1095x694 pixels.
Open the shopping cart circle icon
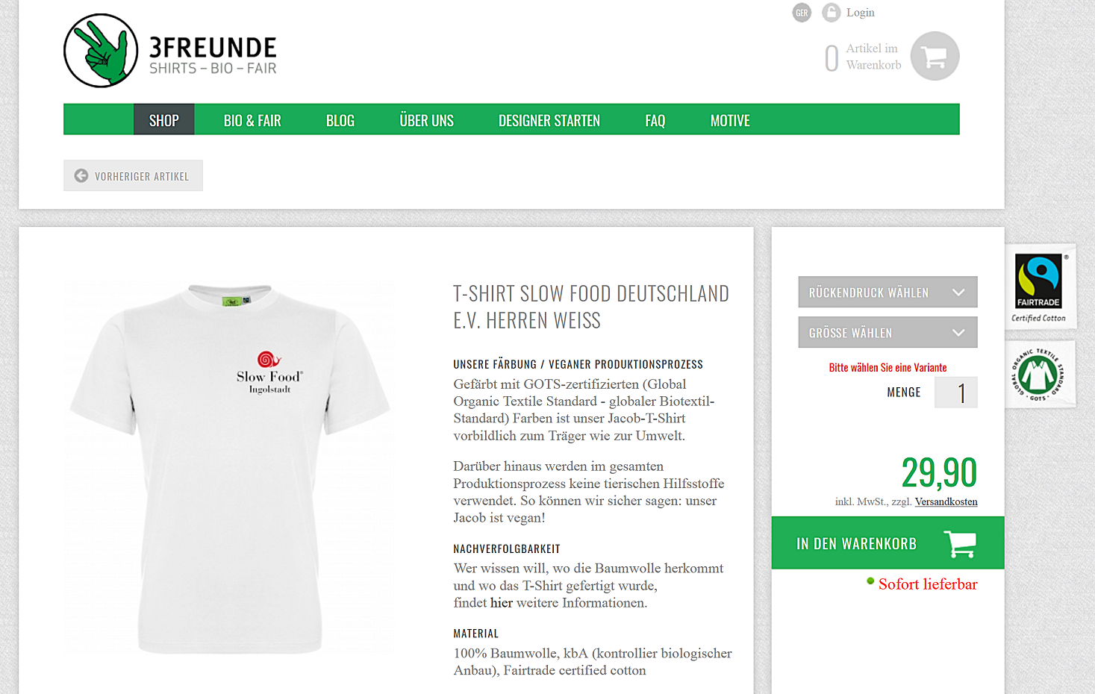click(x=935, y=56)
